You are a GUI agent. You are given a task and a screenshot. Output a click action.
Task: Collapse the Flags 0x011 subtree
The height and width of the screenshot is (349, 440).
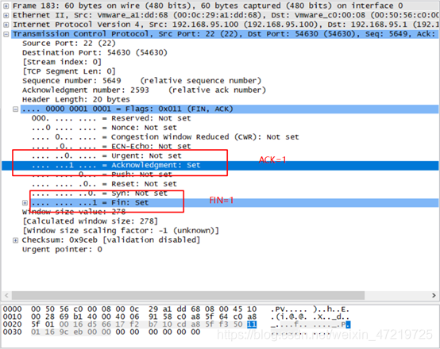tap(15, 109)
